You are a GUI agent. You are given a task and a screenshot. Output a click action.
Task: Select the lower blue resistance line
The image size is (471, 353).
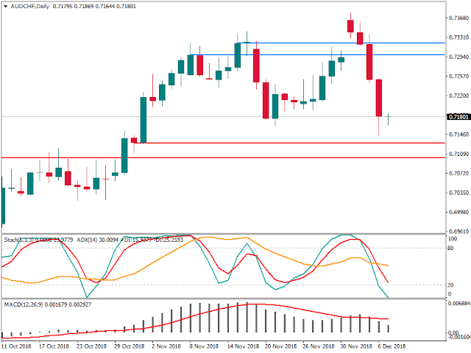(x=317, y=54)
